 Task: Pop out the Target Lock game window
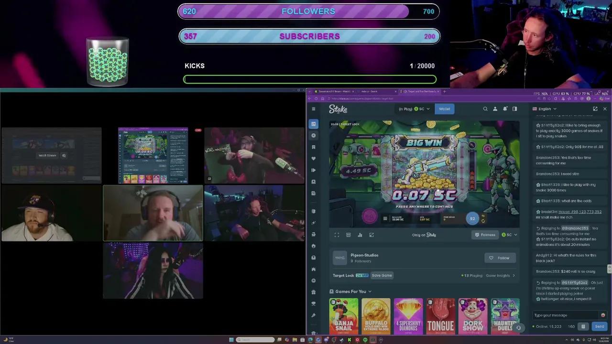tap(372, 235)
